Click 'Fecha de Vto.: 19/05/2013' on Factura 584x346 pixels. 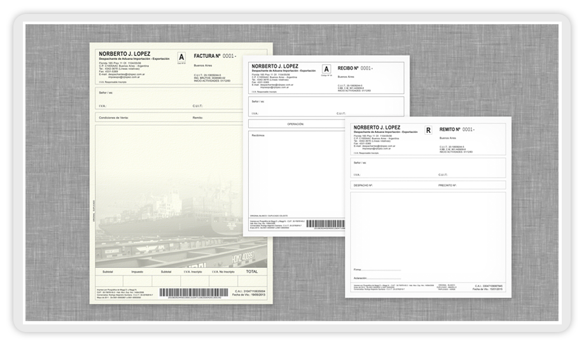249,294
